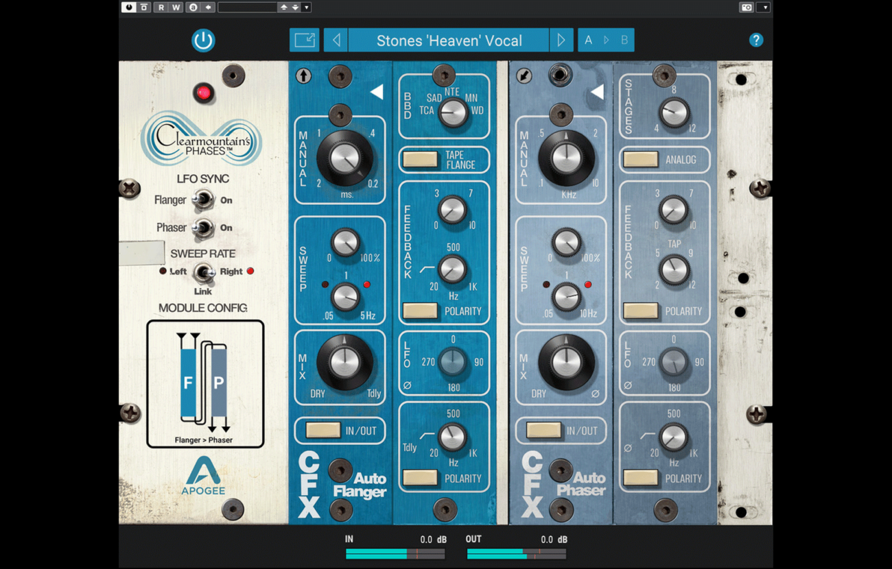Flip the Sweep Rate Left/Right link switch
The width and height of the screenshot is (892, 569).
[202, 272]
